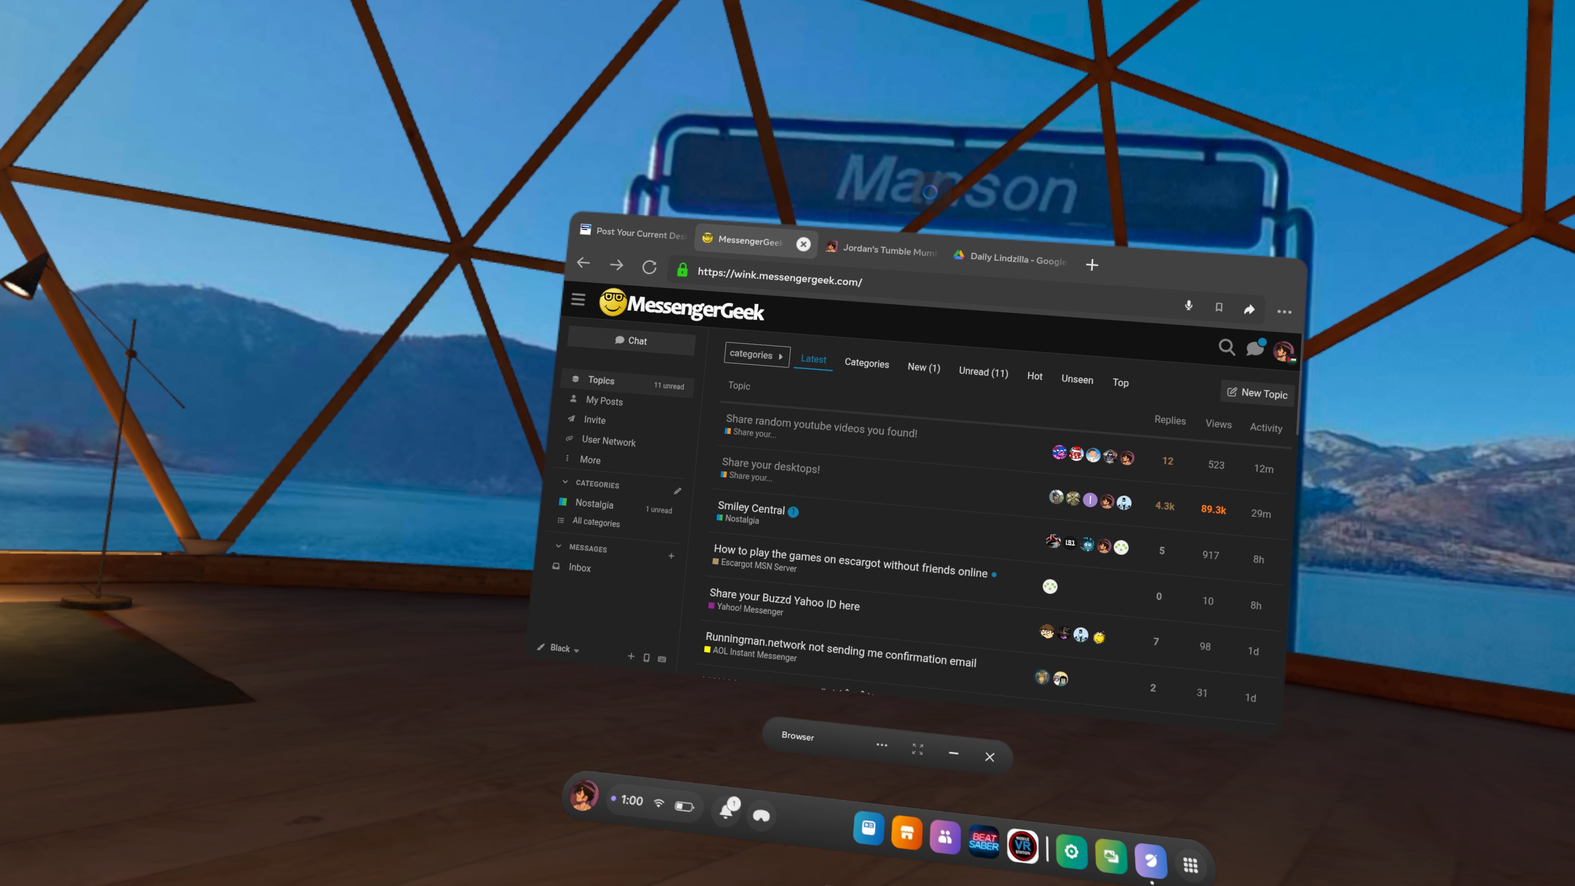Image resolution: width=1575 pixels, height=886 pixels.
Task: Open Nostalgia category in sidebar
Action: click(593, 504)
